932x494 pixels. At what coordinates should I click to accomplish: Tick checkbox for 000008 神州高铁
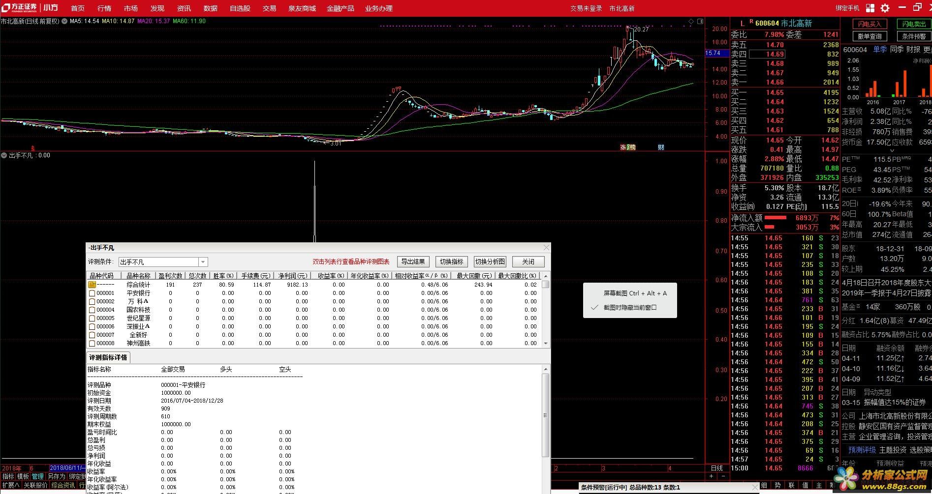92,344
